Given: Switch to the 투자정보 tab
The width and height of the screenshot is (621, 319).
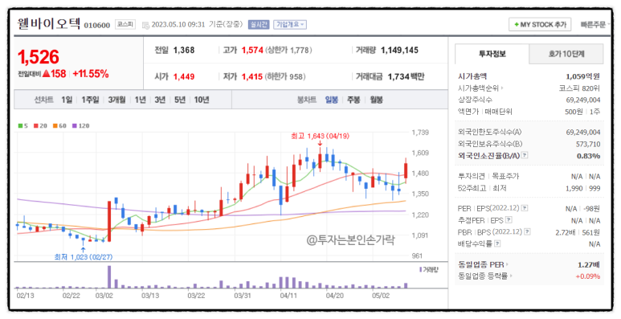Looking at the screenshot, I should (492, 54).
